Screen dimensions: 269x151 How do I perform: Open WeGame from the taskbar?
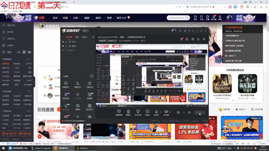coord(82,148)
